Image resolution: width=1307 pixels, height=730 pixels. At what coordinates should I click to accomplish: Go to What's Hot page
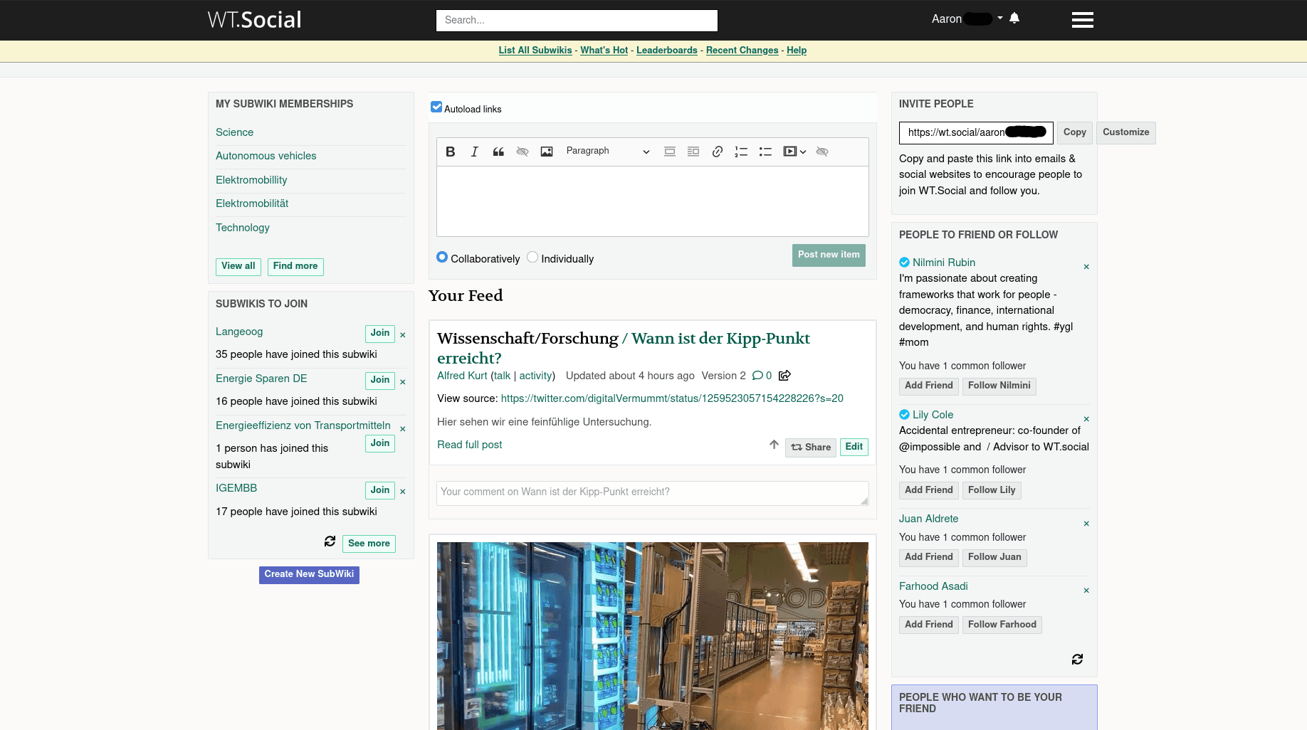point(604,51)
